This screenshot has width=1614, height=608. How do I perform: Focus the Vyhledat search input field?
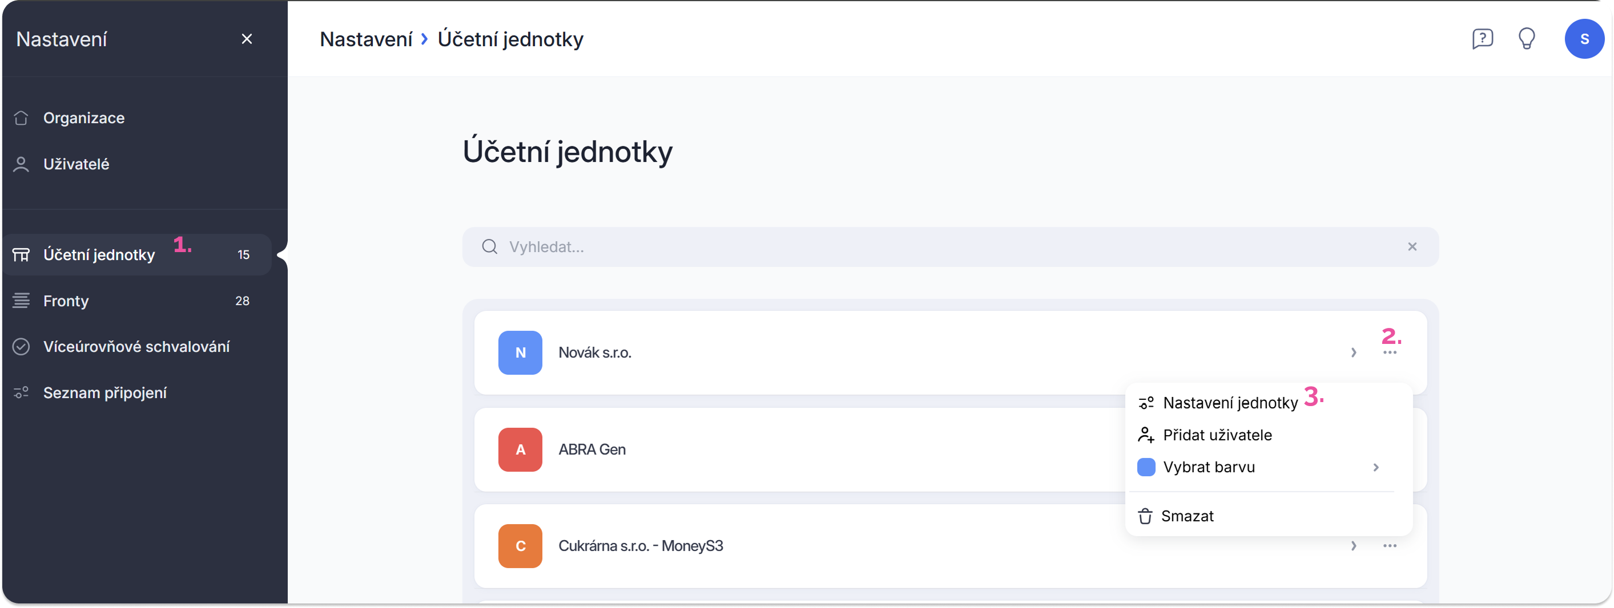click(940, 247)
